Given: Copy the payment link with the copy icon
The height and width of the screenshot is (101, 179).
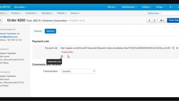Looking at the screenshot, I should coord(173,48).
